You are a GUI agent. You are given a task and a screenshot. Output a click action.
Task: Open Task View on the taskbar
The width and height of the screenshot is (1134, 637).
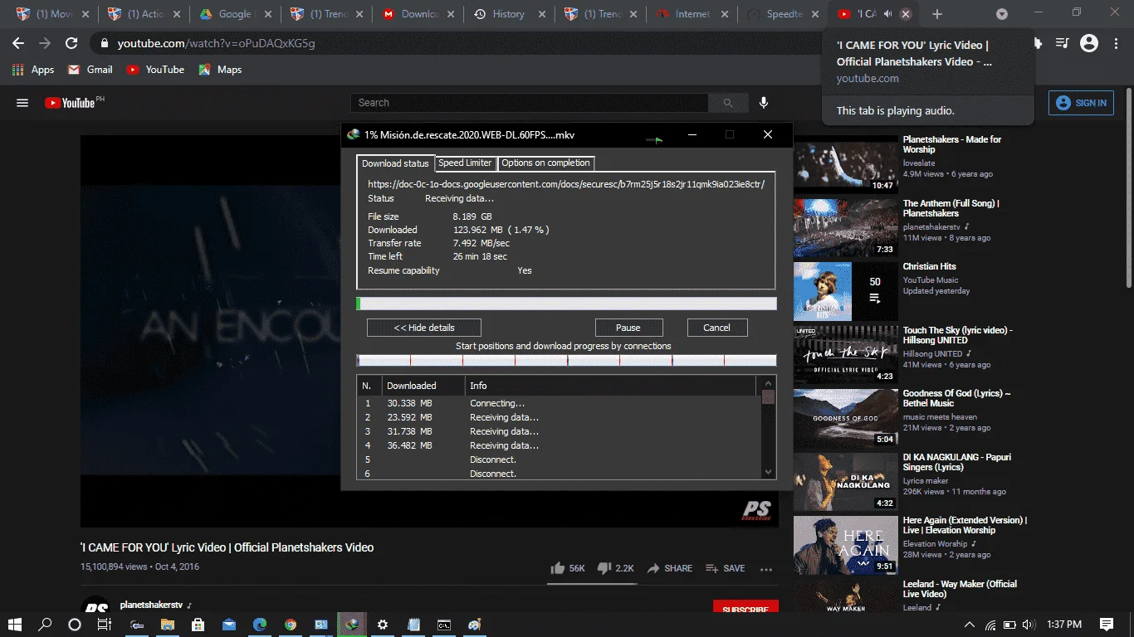(105, 625)
